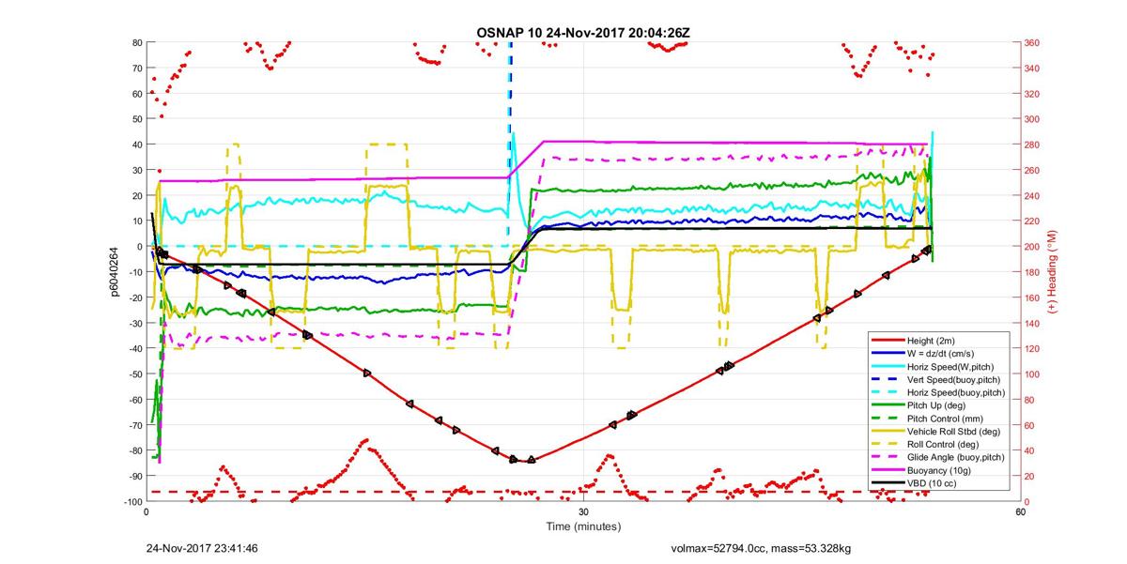Click the "280" tick on the heading axis
The image size is (1127, 564).
(x=1032, y=145)
